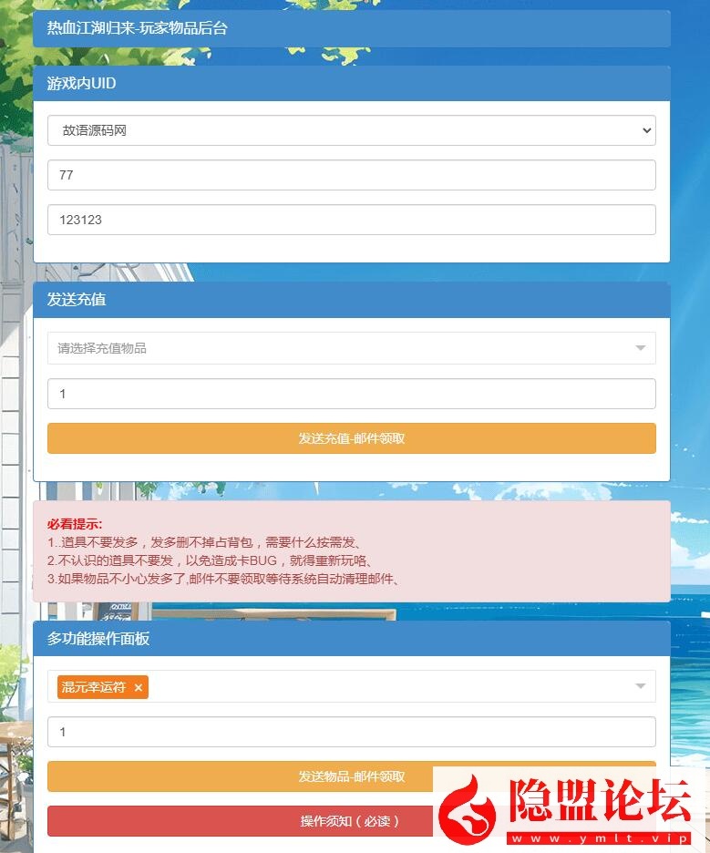This screenshot has height=853, width=710.
Task: Click the input field containing 123123
Action: 352,220
